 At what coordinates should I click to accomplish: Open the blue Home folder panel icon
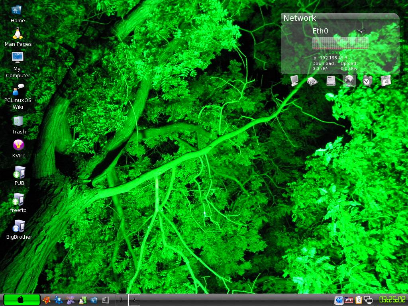tap(94, 300)
